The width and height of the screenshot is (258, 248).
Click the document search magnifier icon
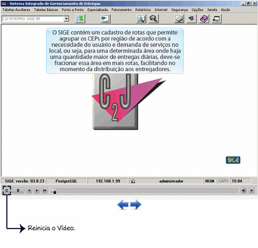(x=141, y=19)
